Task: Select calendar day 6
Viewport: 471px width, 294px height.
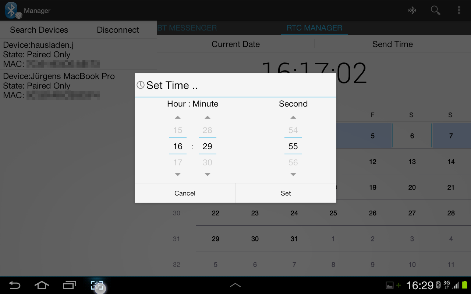Action: [412, 136]
